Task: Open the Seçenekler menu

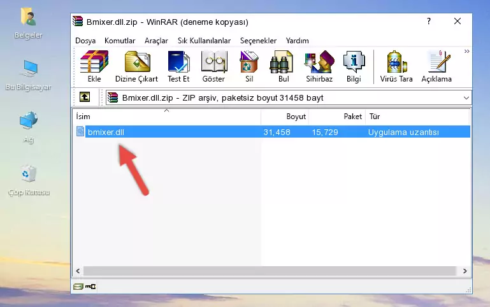Action: click(x=258, y=41)
